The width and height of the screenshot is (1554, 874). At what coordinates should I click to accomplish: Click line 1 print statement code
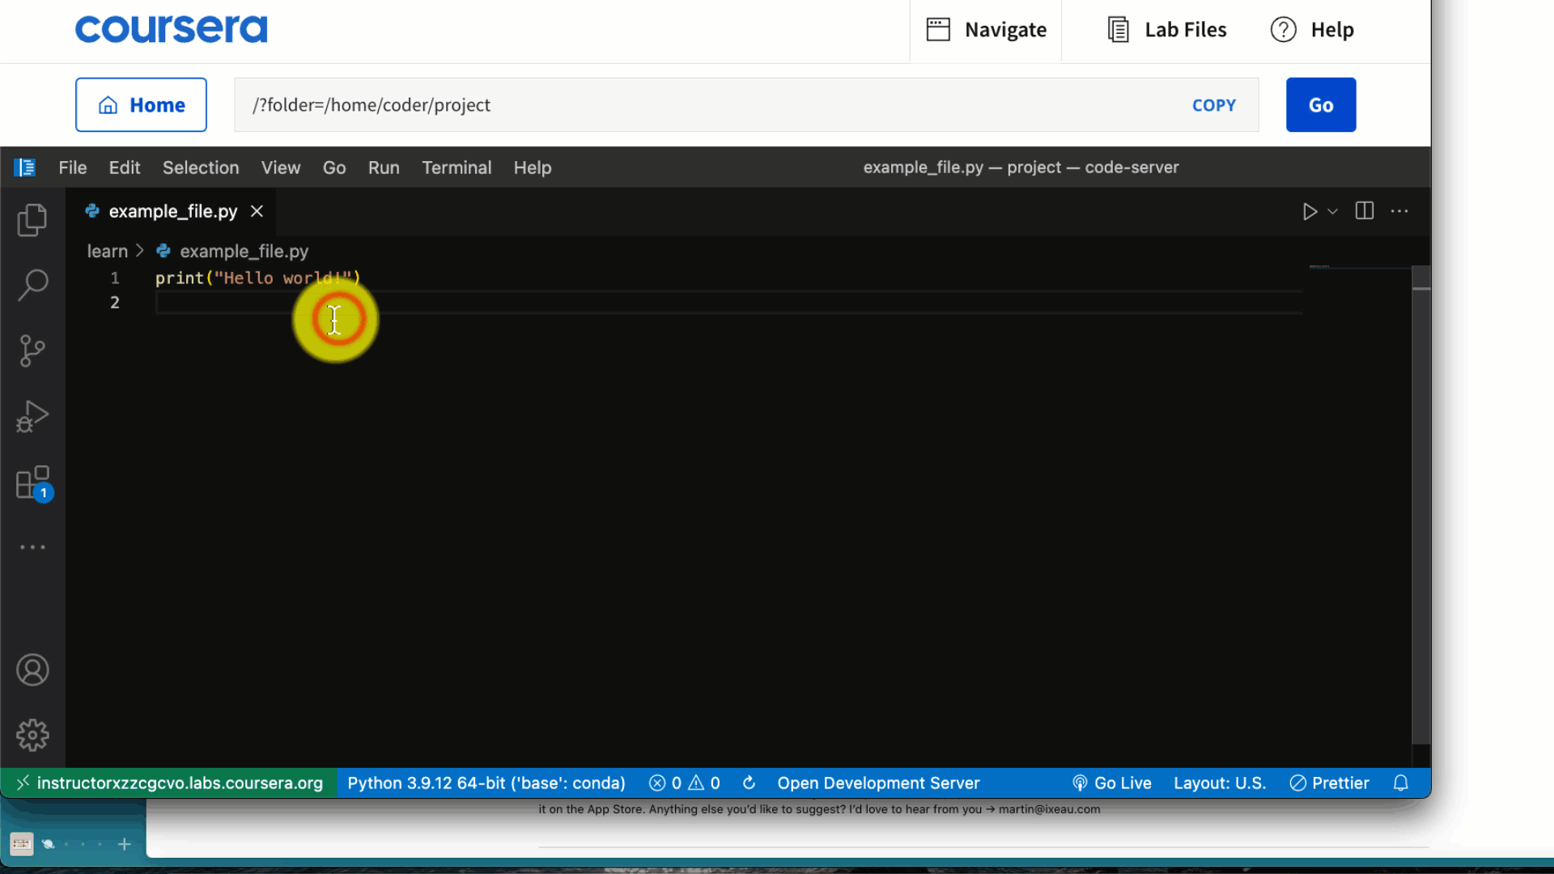(258, 278)
